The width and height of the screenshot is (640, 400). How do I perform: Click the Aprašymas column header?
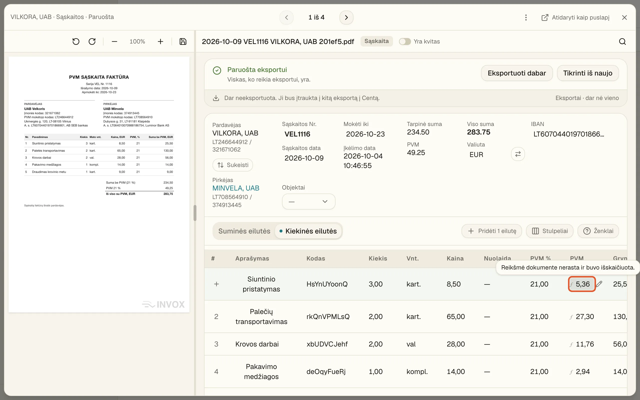pos(252,258)
